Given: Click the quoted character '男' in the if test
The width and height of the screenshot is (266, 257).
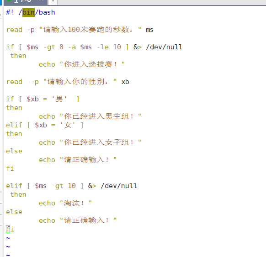Looking at the screenshot, I should (59, 99).
